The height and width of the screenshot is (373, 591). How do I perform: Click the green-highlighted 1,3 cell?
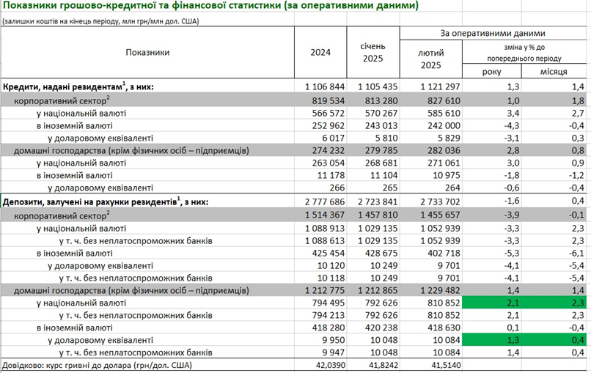pyautogui.click(x=491, y=339)
